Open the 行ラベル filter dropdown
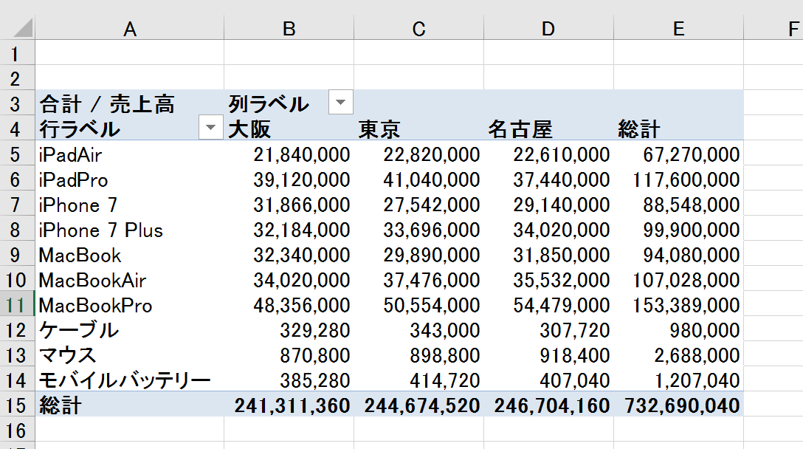This screenshot has height=449, width=803. 210,128
